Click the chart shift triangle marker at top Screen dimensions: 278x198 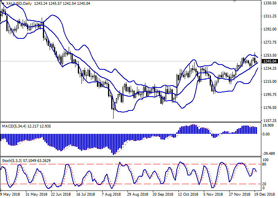pyautogui.click(x=235, y=1)
